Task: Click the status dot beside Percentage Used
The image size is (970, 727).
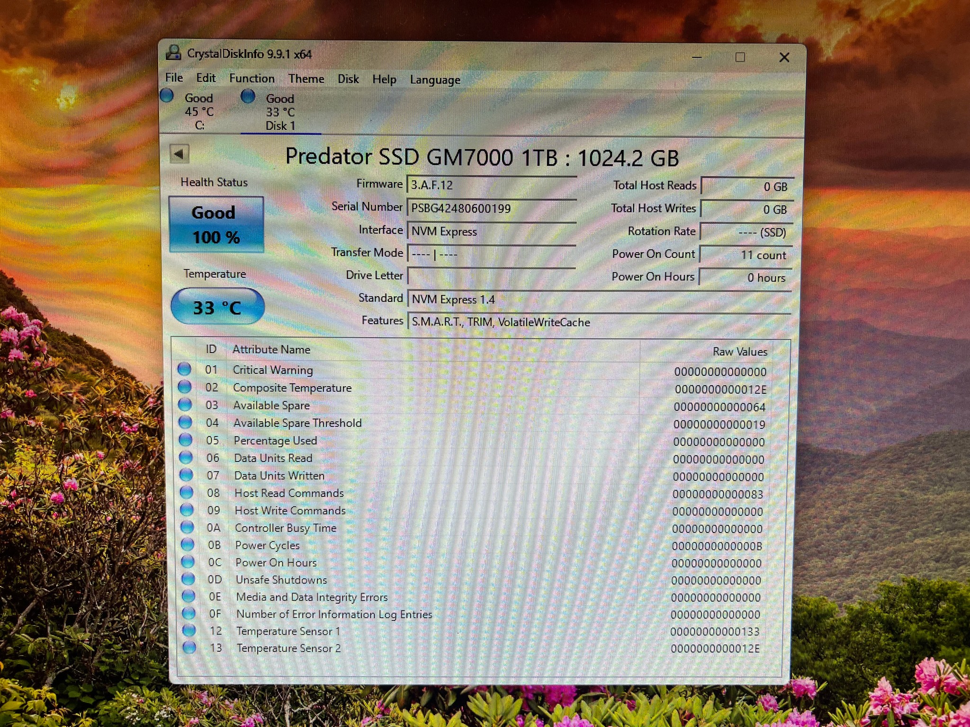Action: click(x=186, y=439)
